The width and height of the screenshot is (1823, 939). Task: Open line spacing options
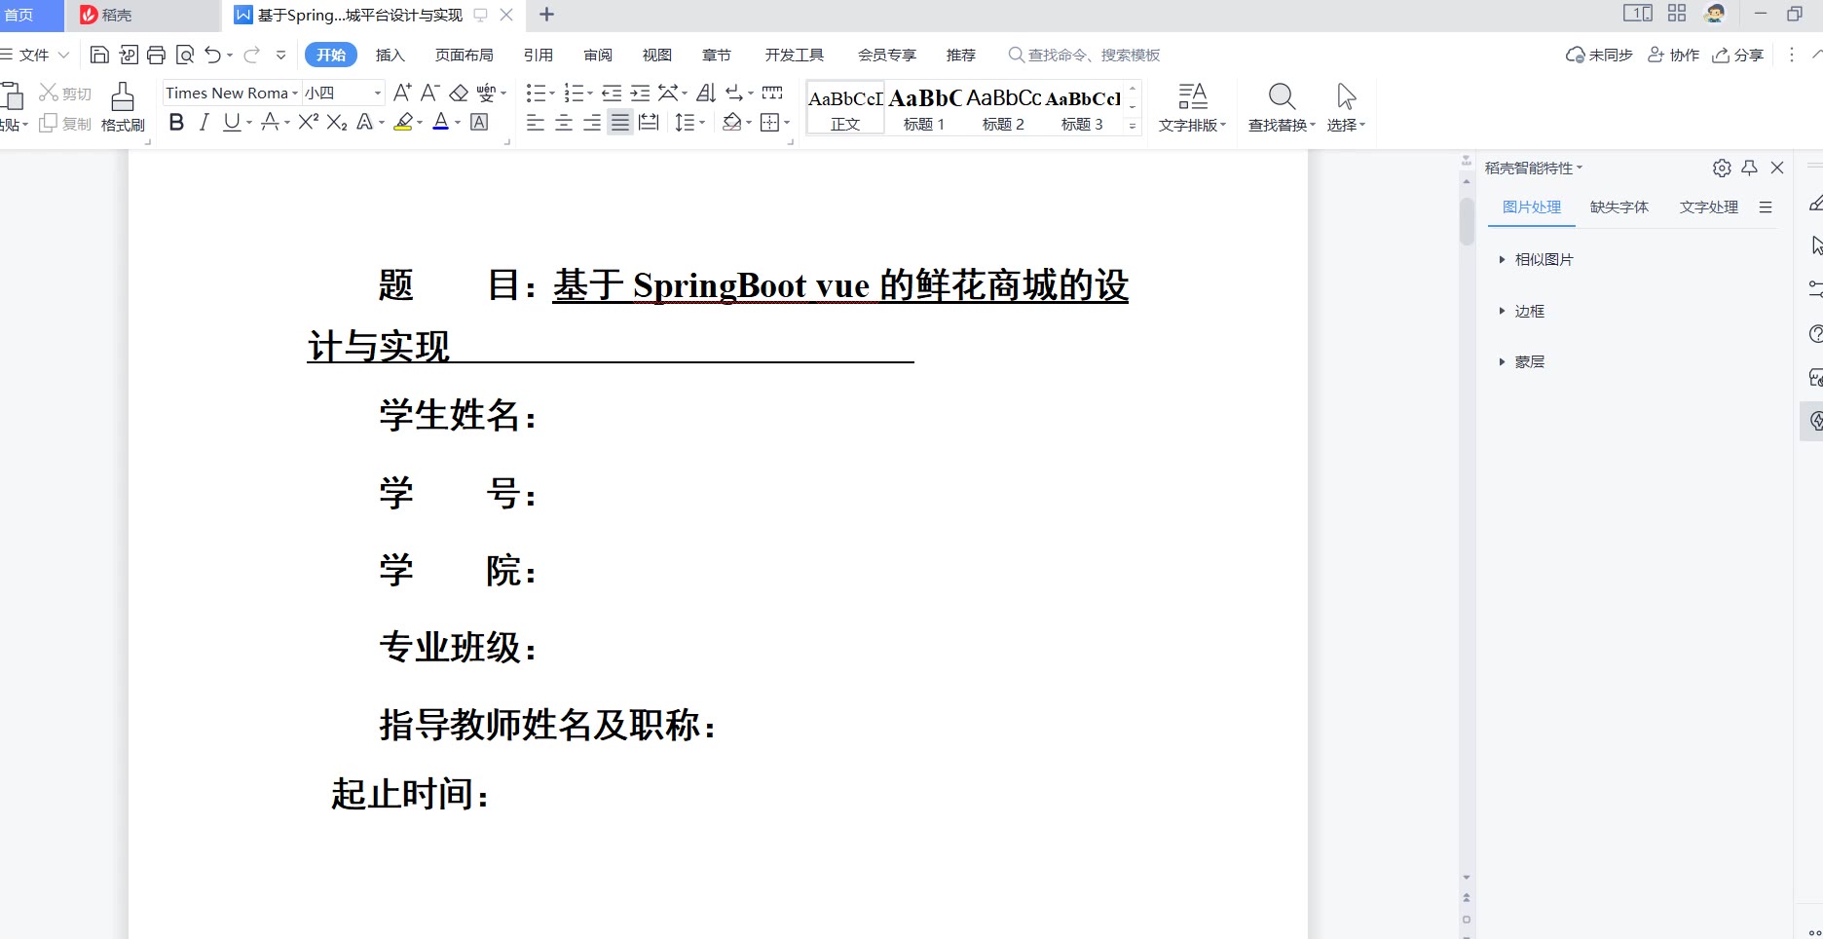(x=686, y=122)
